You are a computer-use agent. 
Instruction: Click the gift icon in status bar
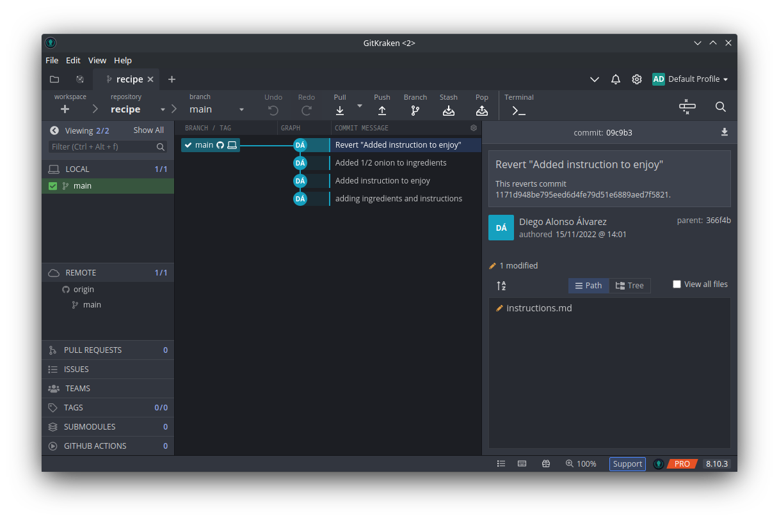coord(546,464)
